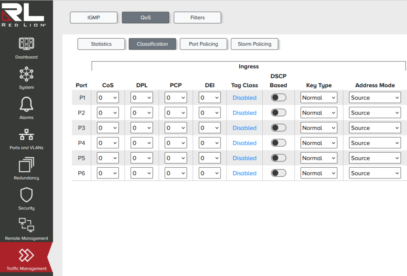Image resolution: width=407 pixels, height=276 pixels.
Task: Click the Disabled Tag Class link for P2
Action: (x=244, y=113)
